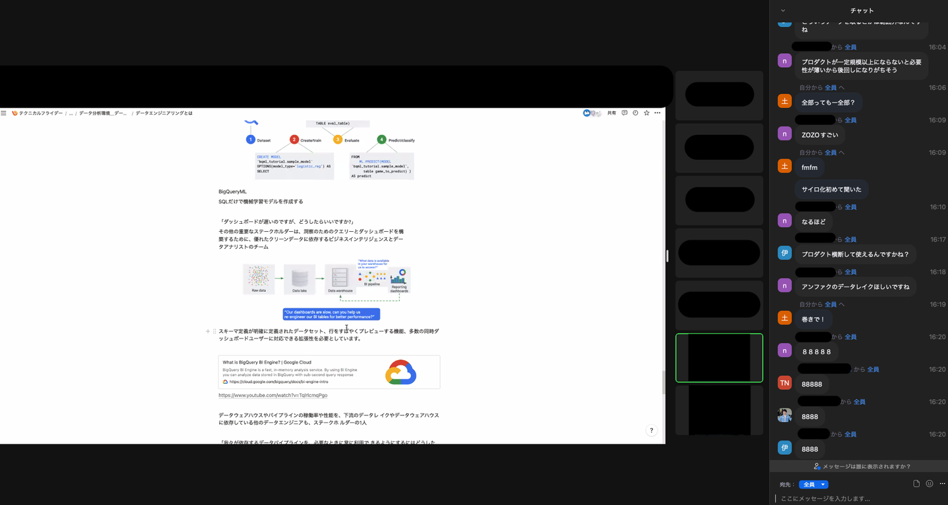Screen dimensions: 948x505
Task: Click the サイロ化初めて聞いた chat message
Action: [831, 190]
